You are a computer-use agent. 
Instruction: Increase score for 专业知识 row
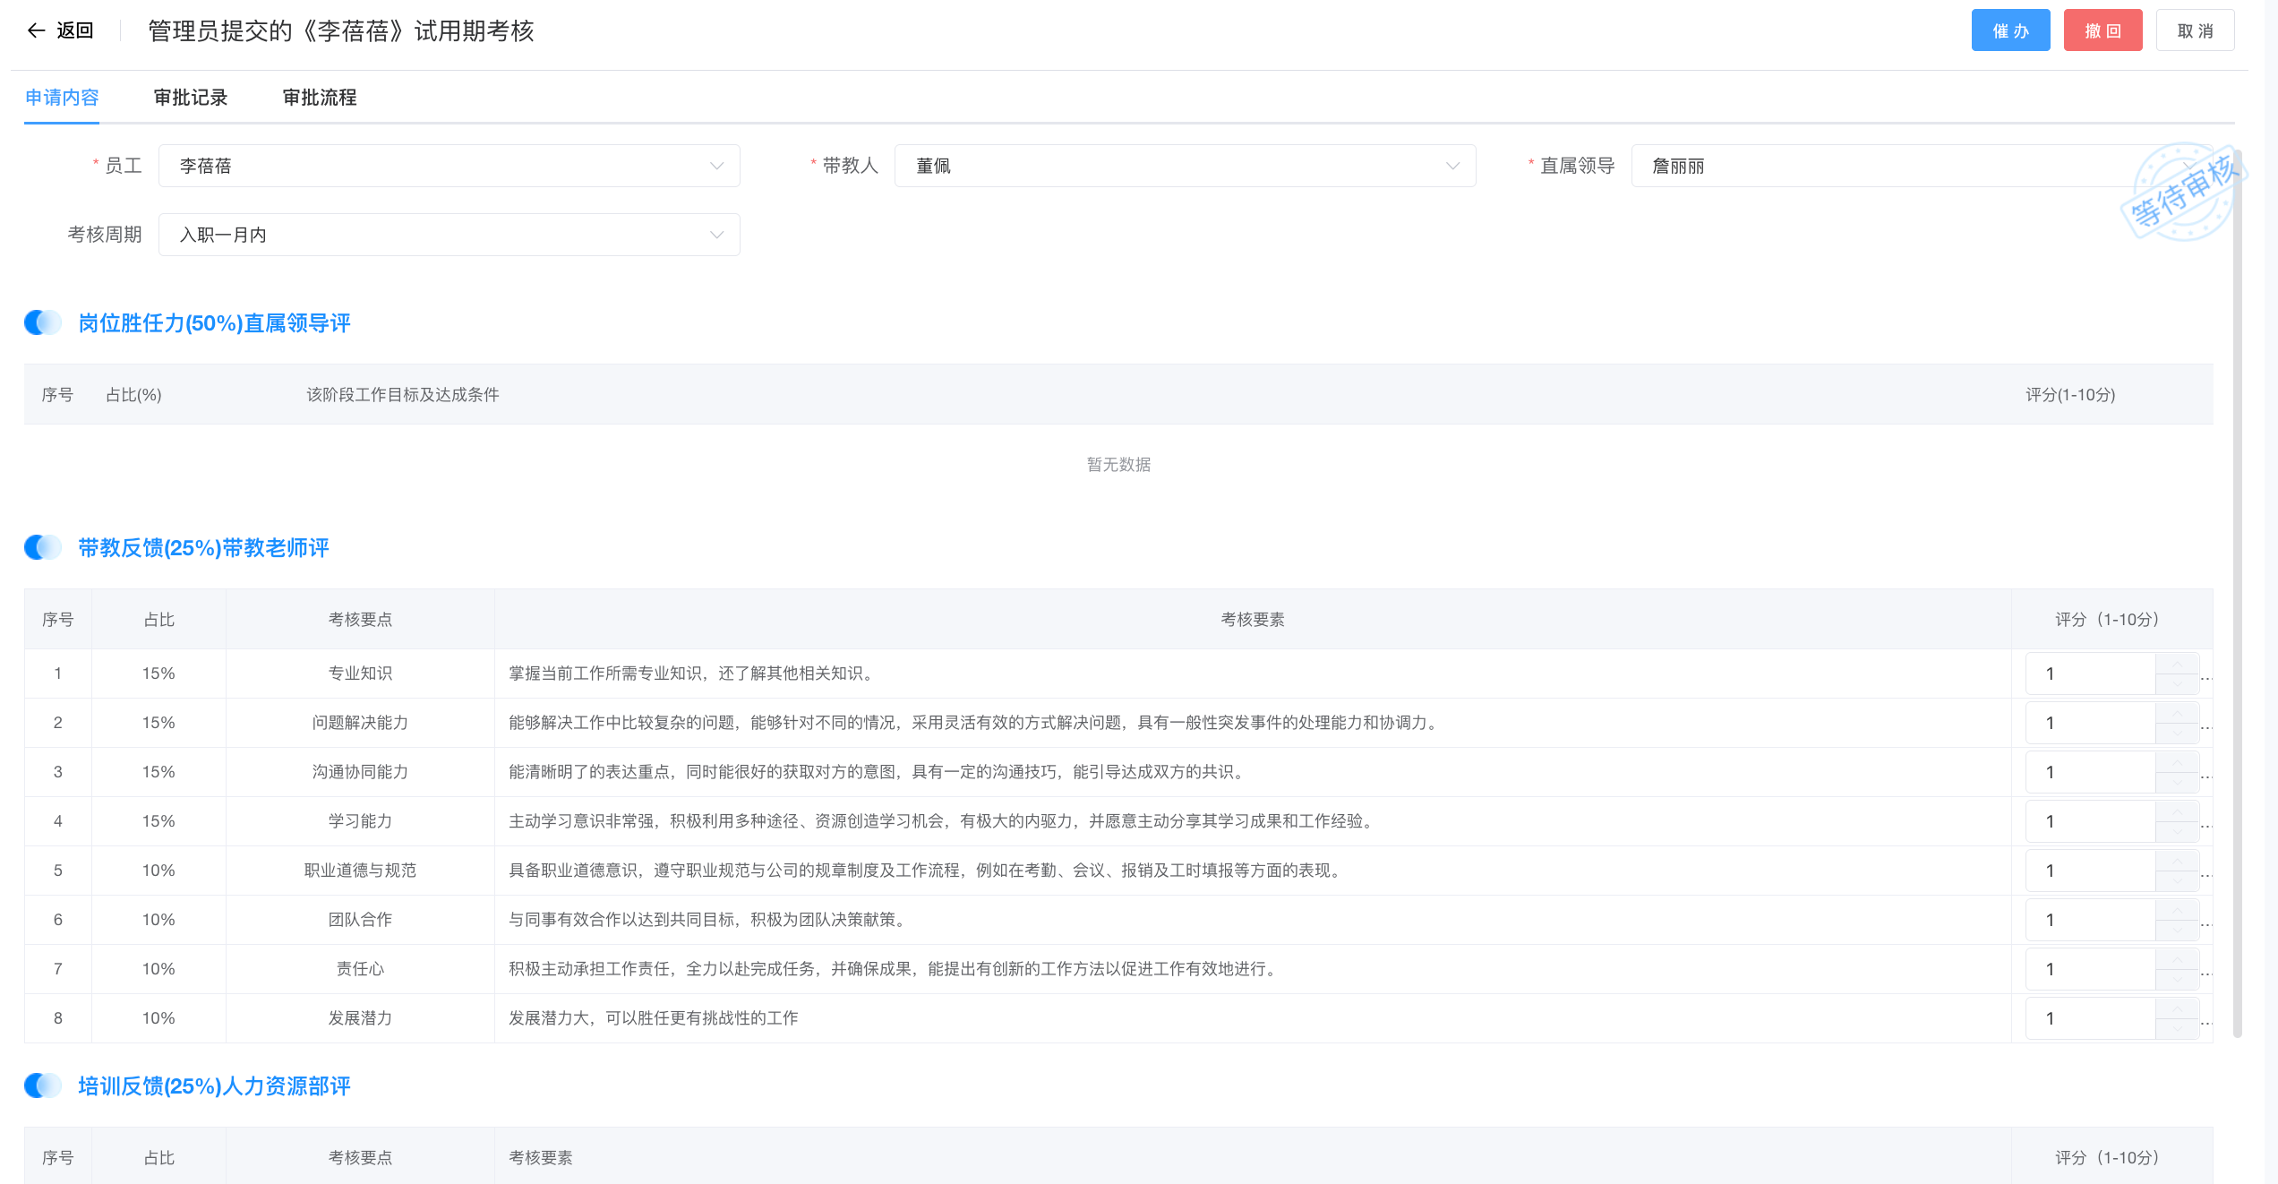2176,664
